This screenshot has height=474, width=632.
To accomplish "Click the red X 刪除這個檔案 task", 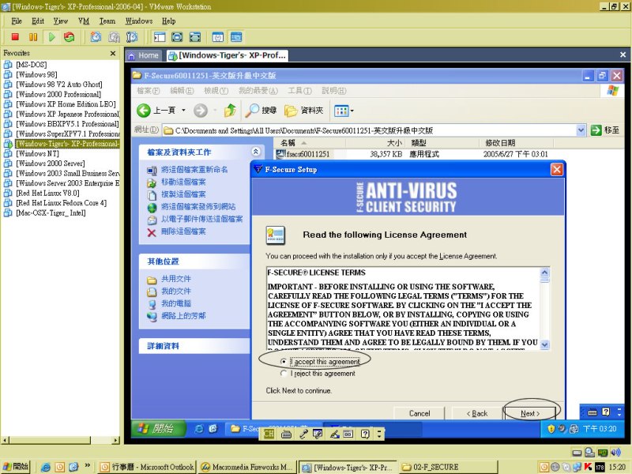I will click(x=152, y=232).
